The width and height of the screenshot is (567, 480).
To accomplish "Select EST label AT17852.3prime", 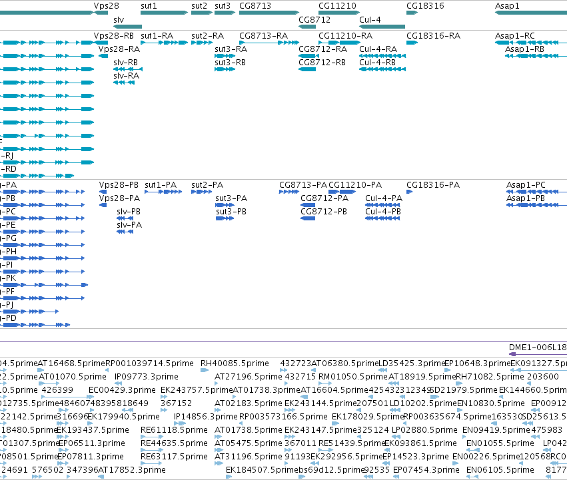I will [x=132, y=470].
